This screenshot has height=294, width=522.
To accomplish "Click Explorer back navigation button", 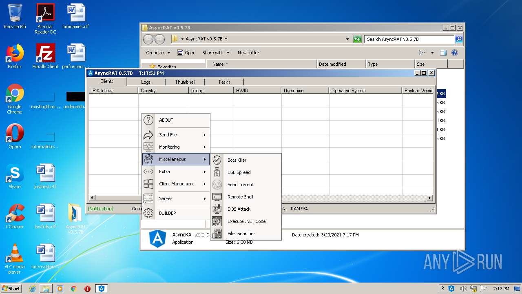I will (x=148, y=39).
